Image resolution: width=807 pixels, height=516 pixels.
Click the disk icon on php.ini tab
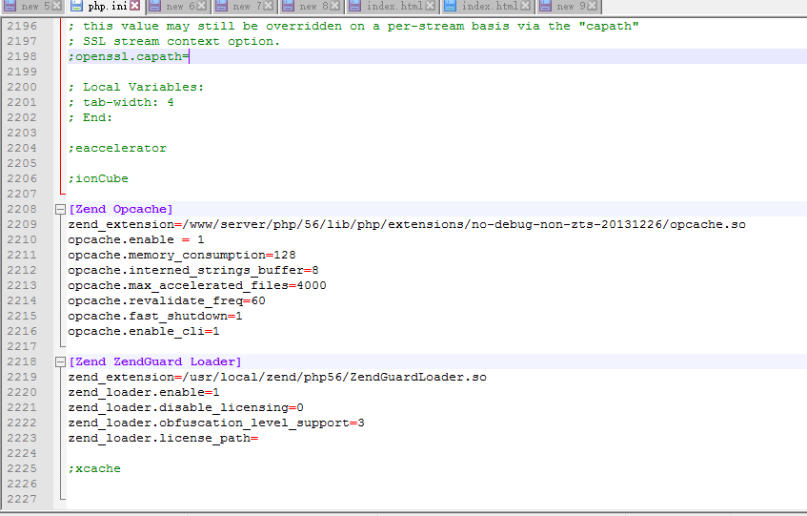point(76,6)
